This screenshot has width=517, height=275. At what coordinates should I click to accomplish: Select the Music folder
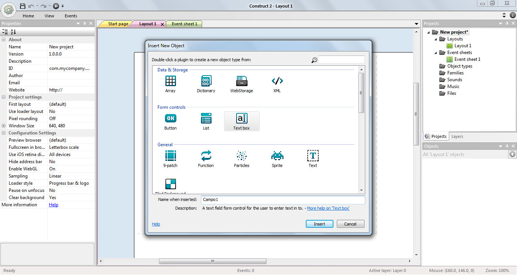click(449, 87)
